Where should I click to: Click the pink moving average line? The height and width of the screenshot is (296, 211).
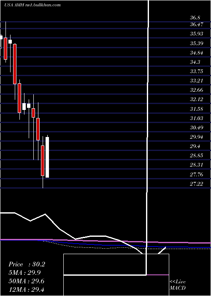pos(105,241)
